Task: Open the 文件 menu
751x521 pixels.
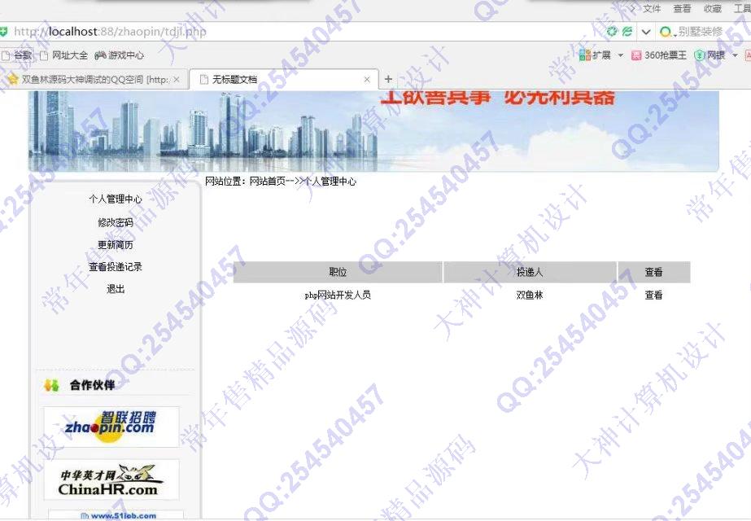Action: (x=652, y=9)
